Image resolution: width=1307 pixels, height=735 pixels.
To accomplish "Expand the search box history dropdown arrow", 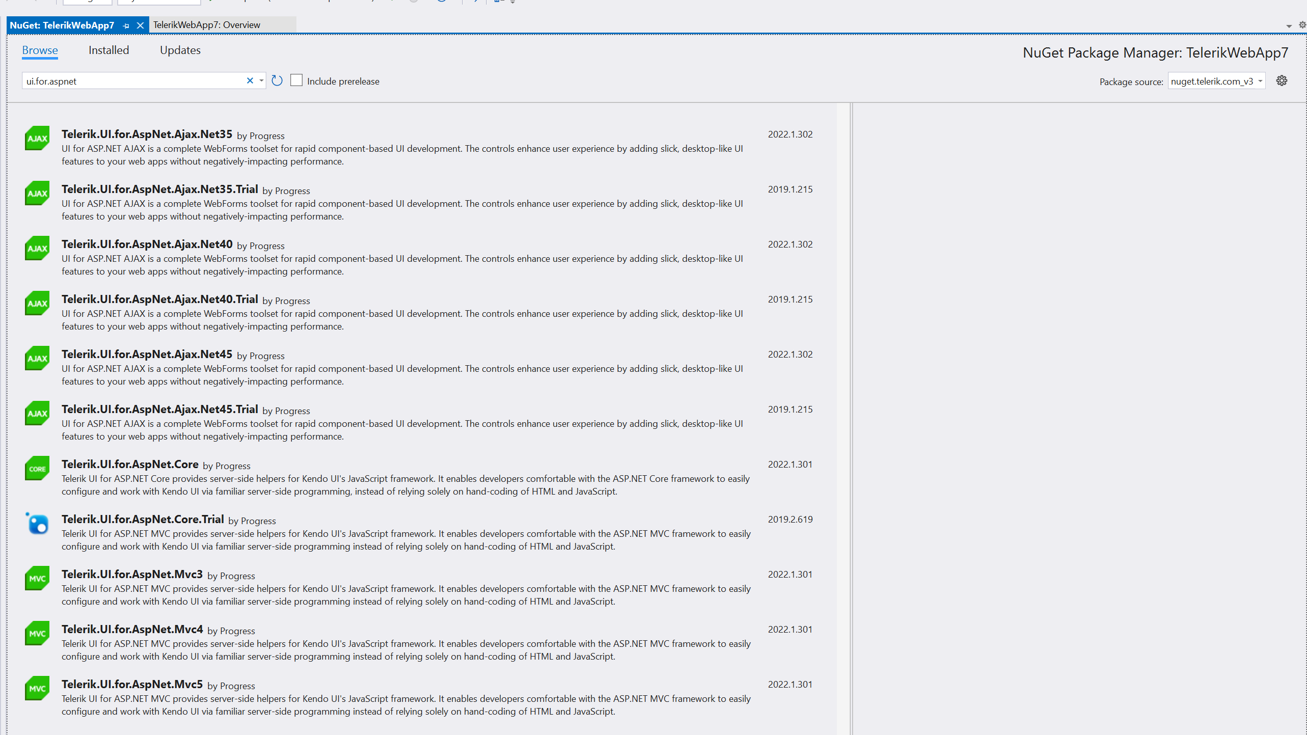I will pyautogui.click(x=261, y=80).
